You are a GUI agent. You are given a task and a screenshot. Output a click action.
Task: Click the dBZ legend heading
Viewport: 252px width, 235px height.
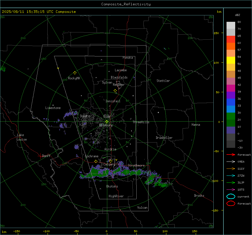pos(237,15)
